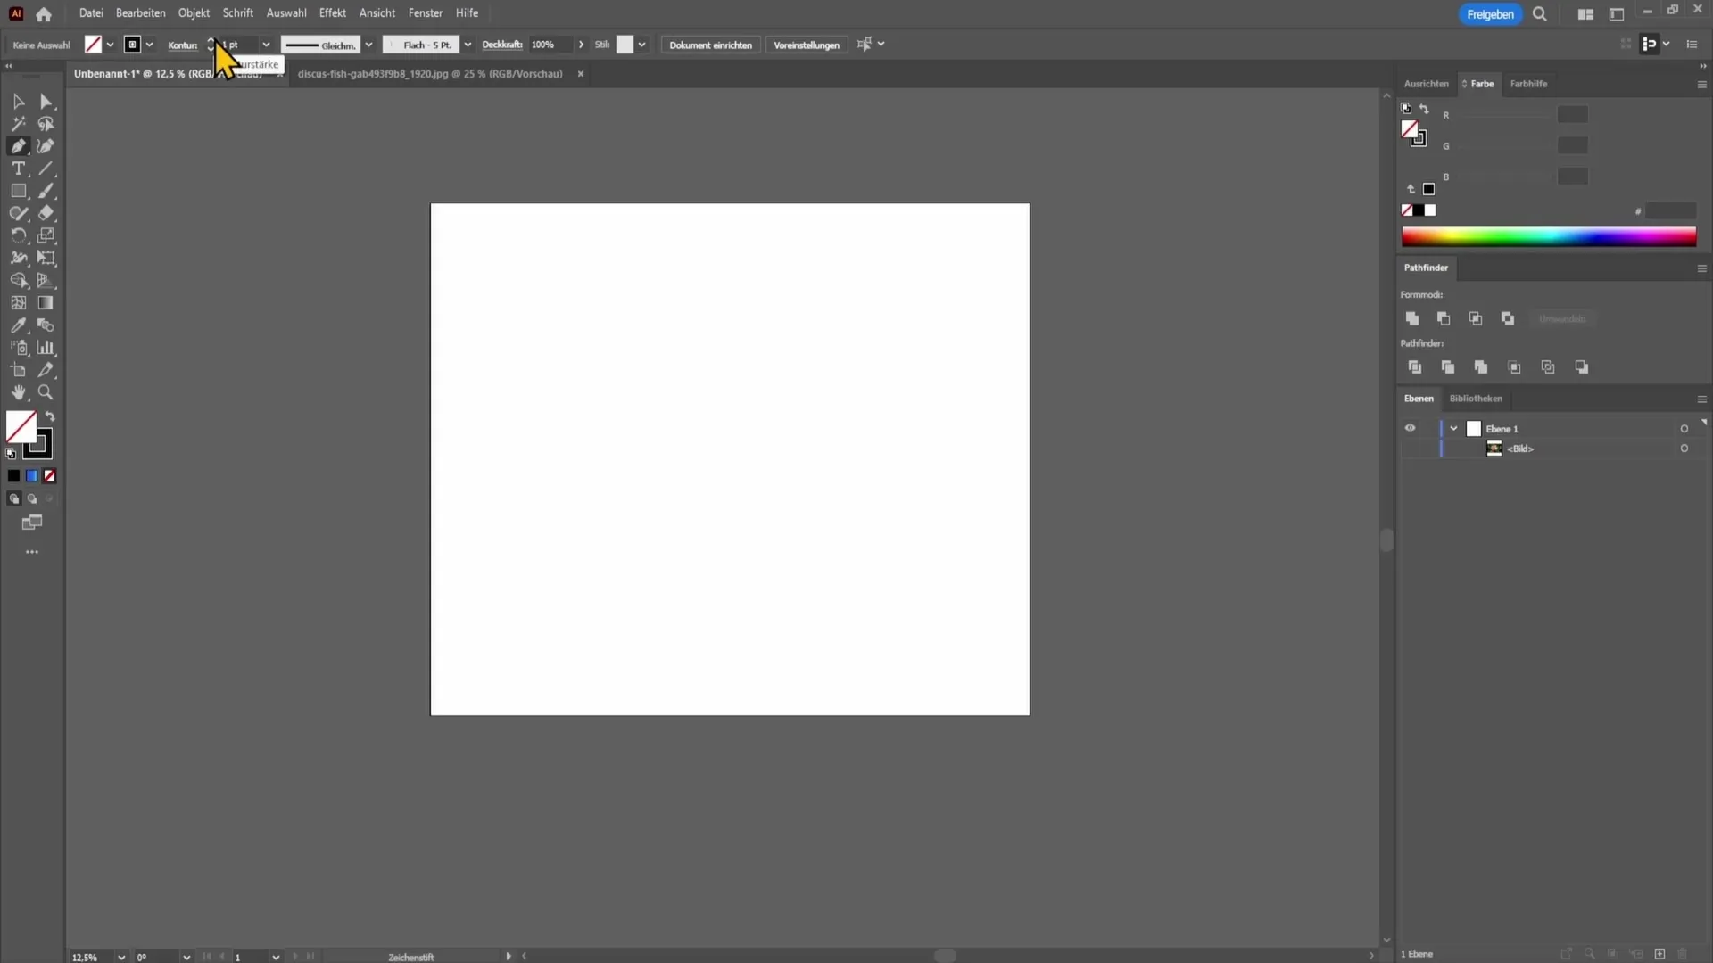This screenshot has height=963, width=1713.
Task: Open the stroke color dropdown arrow
Action: (149, 45)
